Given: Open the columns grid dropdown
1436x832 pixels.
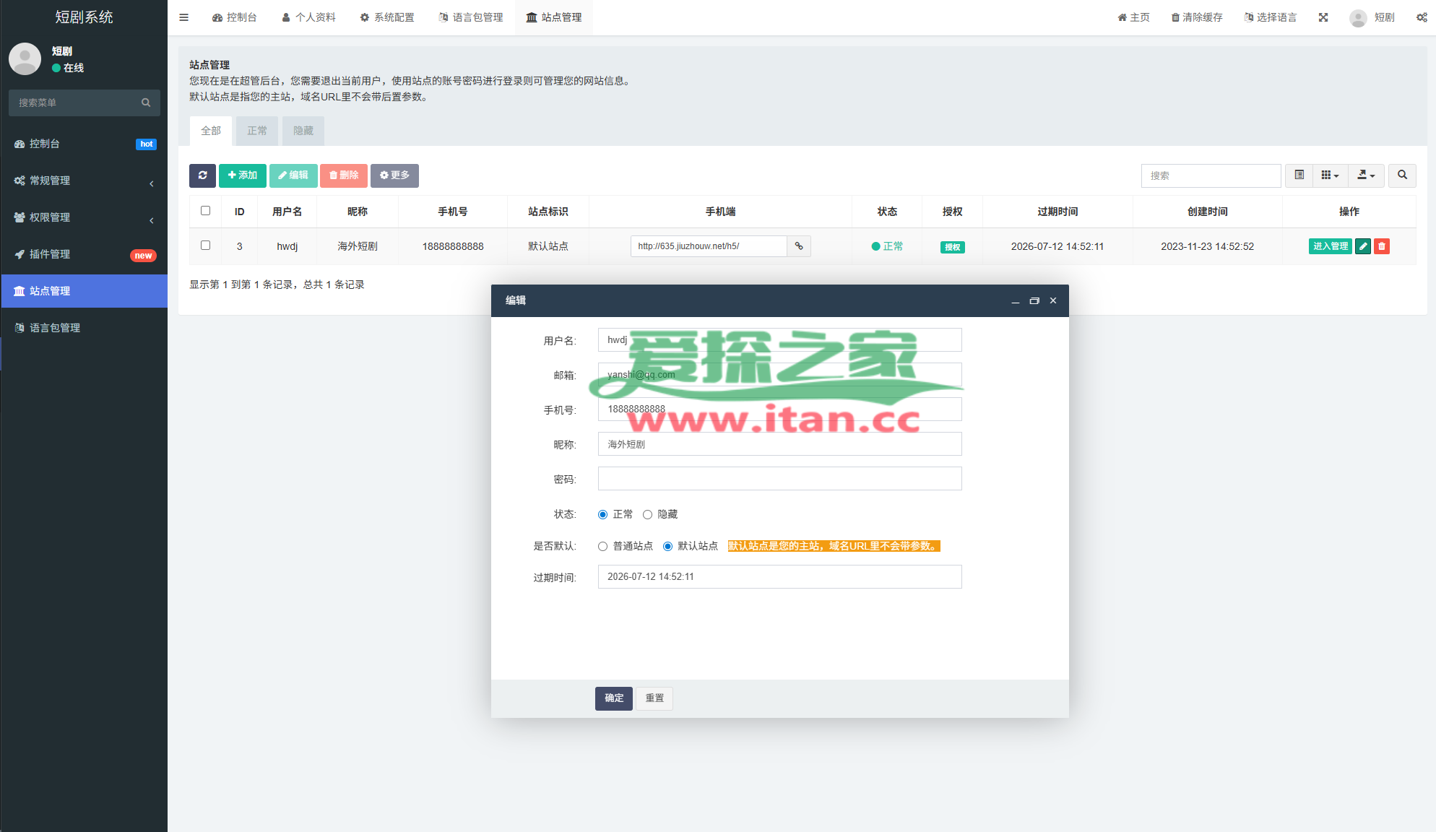Looking at the screenshot, I should tap(1330, 175).
